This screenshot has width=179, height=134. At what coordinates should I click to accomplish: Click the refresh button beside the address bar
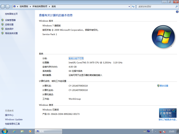coord(133,6)
